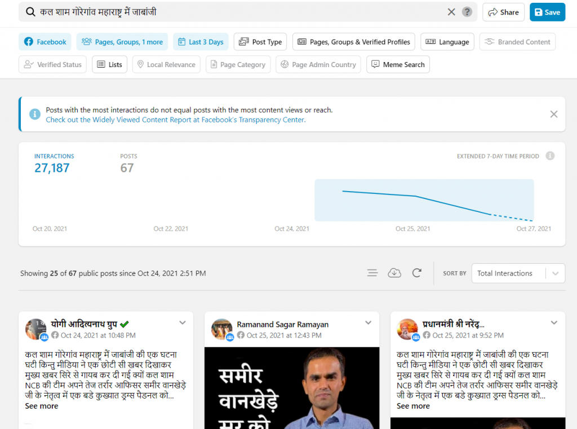
Task: Switch to list view layout icon
Action: pyautogui.click(x=372, y=273)
